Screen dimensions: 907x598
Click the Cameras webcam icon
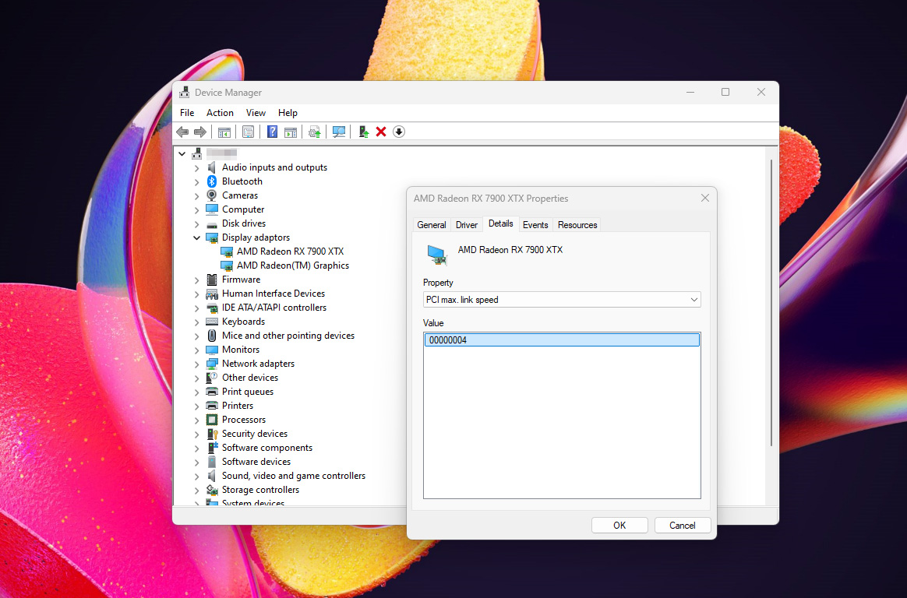click(x=212, y=195)
